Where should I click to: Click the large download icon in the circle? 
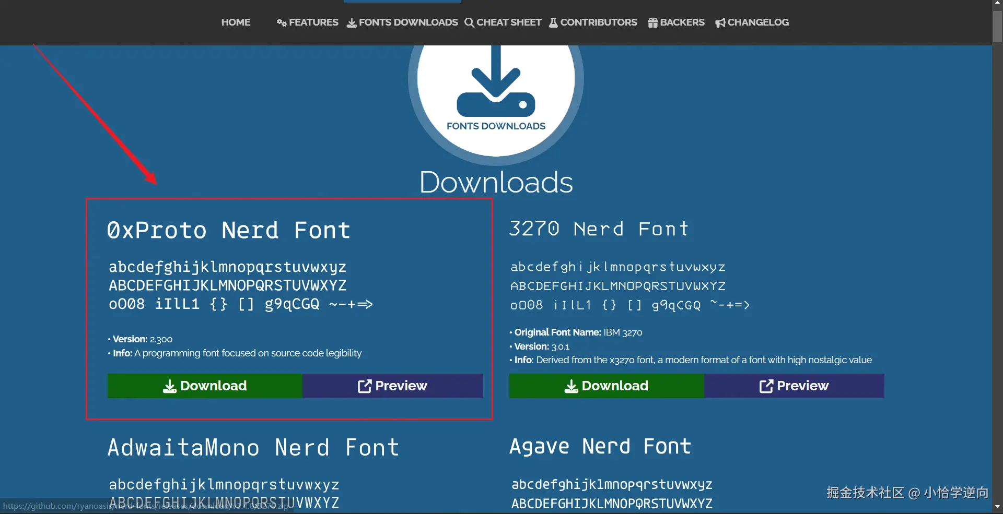tap(496, 80)
